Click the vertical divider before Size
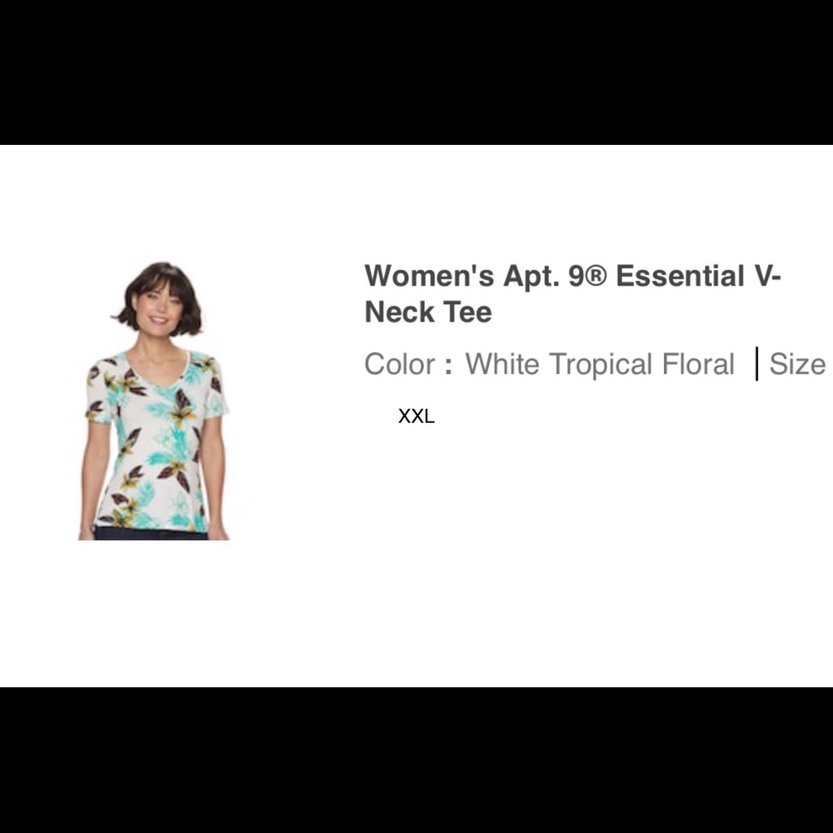The image size is (833, 833). pos(756,364)
